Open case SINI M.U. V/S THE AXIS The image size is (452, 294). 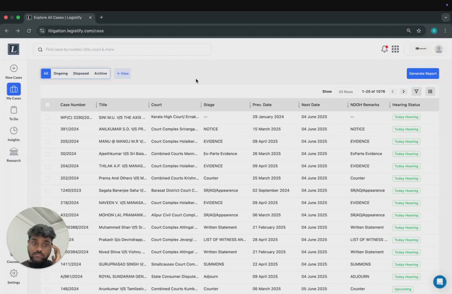tap(122, 118)
